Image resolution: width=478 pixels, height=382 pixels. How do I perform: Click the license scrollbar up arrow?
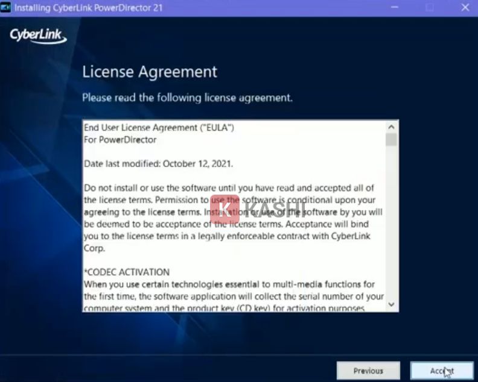pos(391,127)
